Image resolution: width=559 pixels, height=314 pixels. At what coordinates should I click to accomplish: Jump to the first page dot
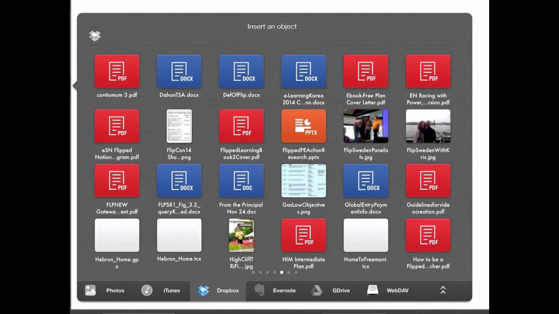[x=253, y=273]
